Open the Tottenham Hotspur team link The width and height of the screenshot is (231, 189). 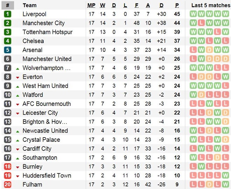click(x=47, y=32)
